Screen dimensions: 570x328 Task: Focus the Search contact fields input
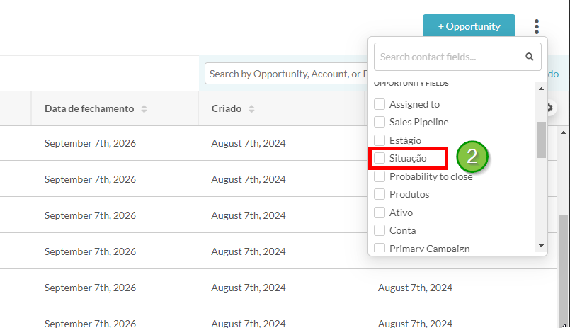pos(449,57)
